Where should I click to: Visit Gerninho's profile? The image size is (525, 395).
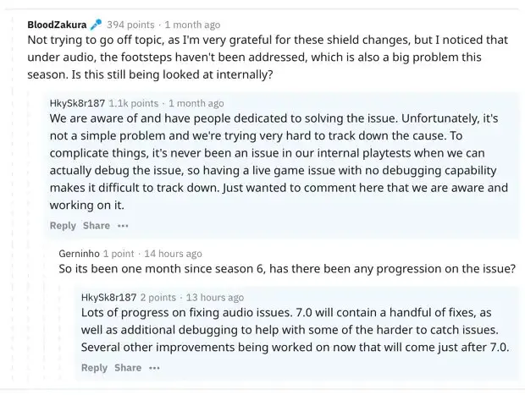pyautogui.click(x=79, y=254)
